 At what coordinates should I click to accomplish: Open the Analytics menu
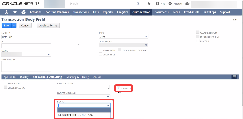click(122, 12)
